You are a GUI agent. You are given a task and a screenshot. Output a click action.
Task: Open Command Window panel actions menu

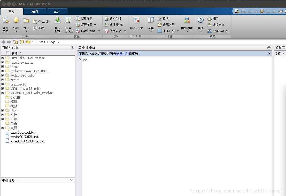pos(269,48)
